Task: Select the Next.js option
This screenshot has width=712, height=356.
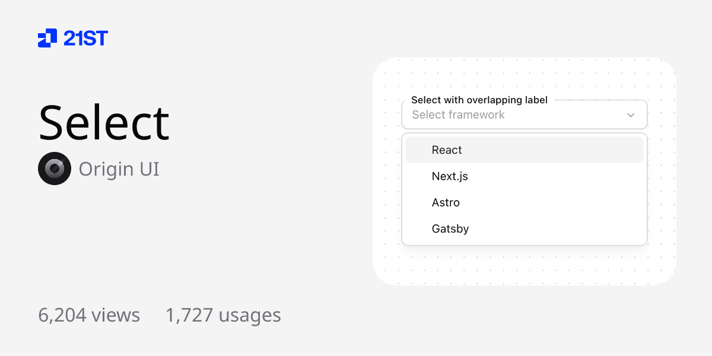Action: click(x=450, y=176)
